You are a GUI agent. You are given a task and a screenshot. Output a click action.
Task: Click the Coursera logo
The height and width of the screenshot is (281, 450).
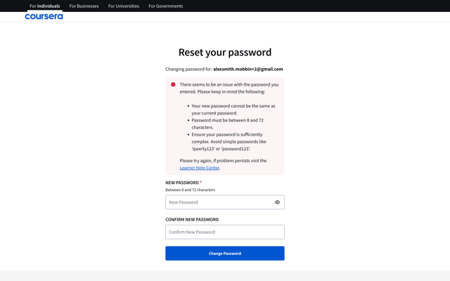coord(44,17)
